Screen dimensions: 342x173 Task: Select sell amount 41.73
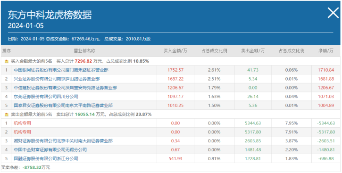253,70
